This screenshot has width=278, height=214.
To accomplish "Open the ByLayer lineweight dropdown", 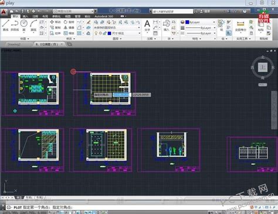I will click(x=200, y=28).
